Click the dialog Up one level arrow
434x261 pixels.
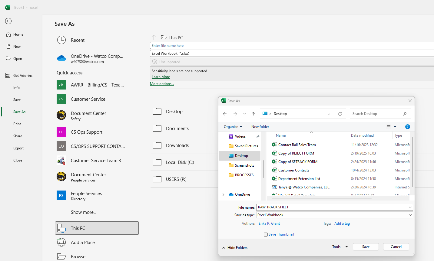[x=253, y=114]
